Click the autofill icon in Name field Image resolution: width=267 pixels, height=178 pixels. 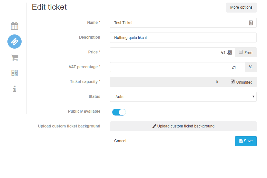tap(251, 23)
